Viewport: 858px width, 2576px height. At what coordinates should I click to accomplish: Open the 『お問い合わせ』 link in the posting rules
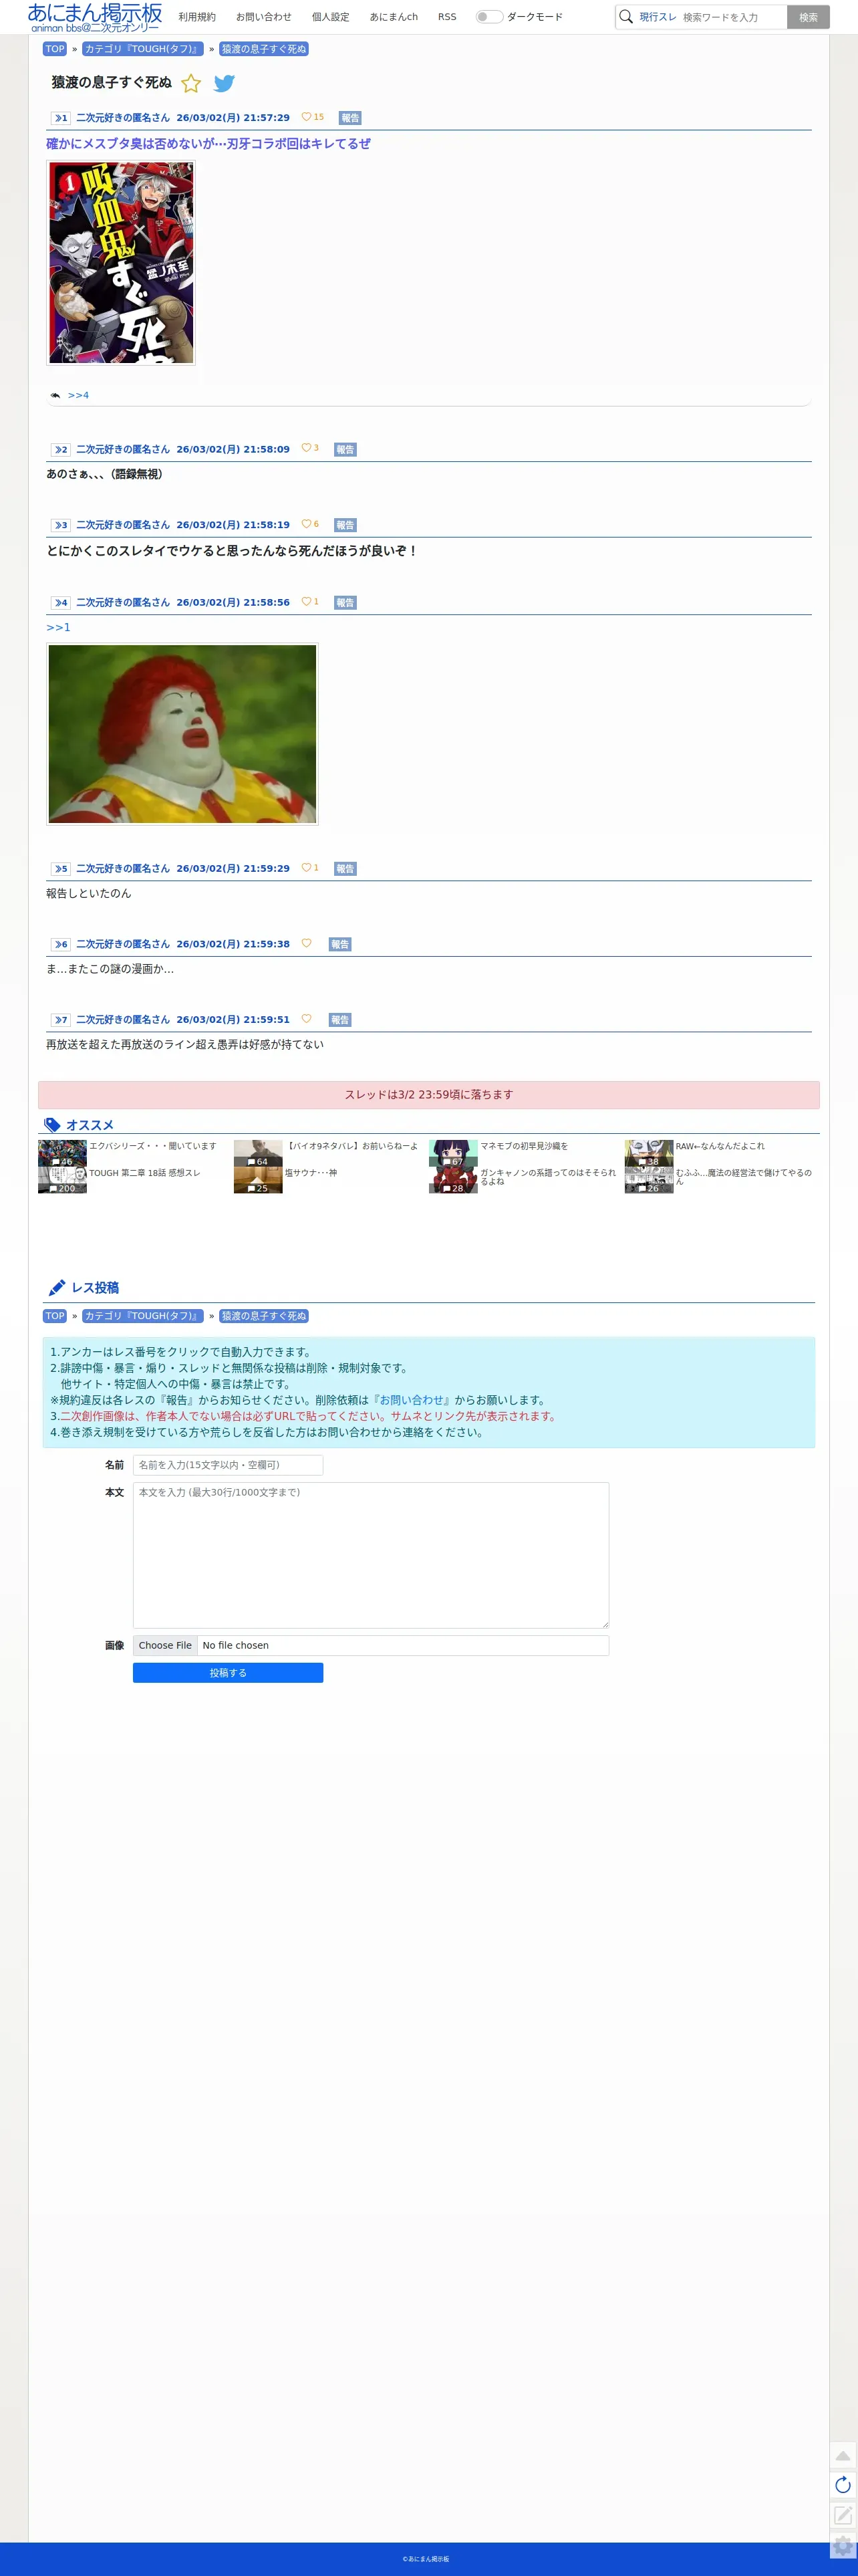[412, 1400]
